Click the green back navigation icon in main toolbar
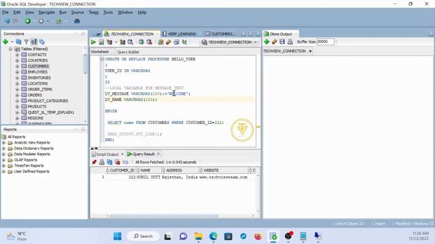This screenshot has height=244, width=435. click(x=27, y=21)
